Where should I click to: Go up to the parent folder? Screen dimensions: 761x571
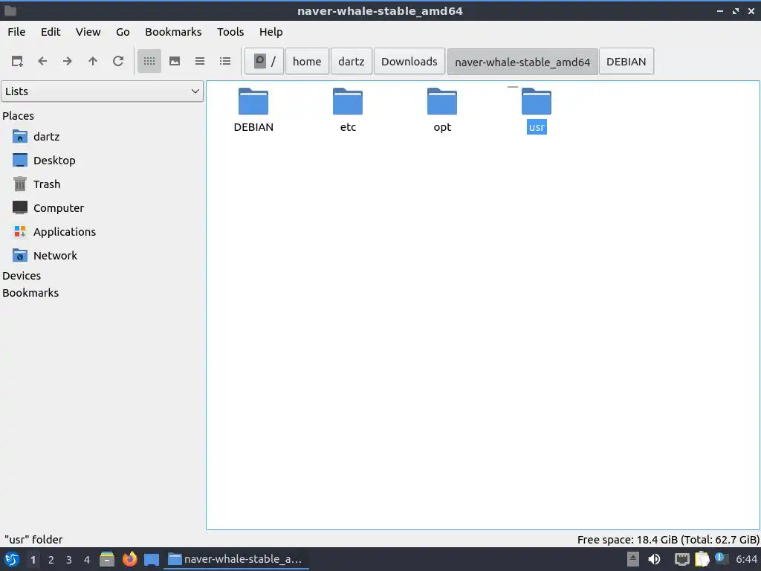coord(93,61)
